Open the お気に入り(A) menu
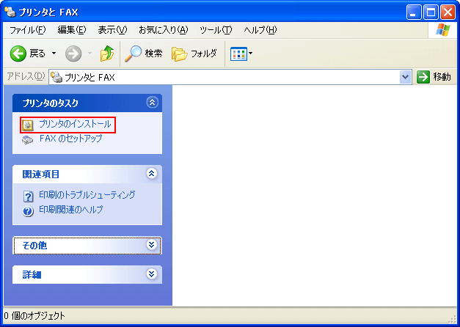The image size is (460, 327). pyautogui.click(x=163, y=30)
